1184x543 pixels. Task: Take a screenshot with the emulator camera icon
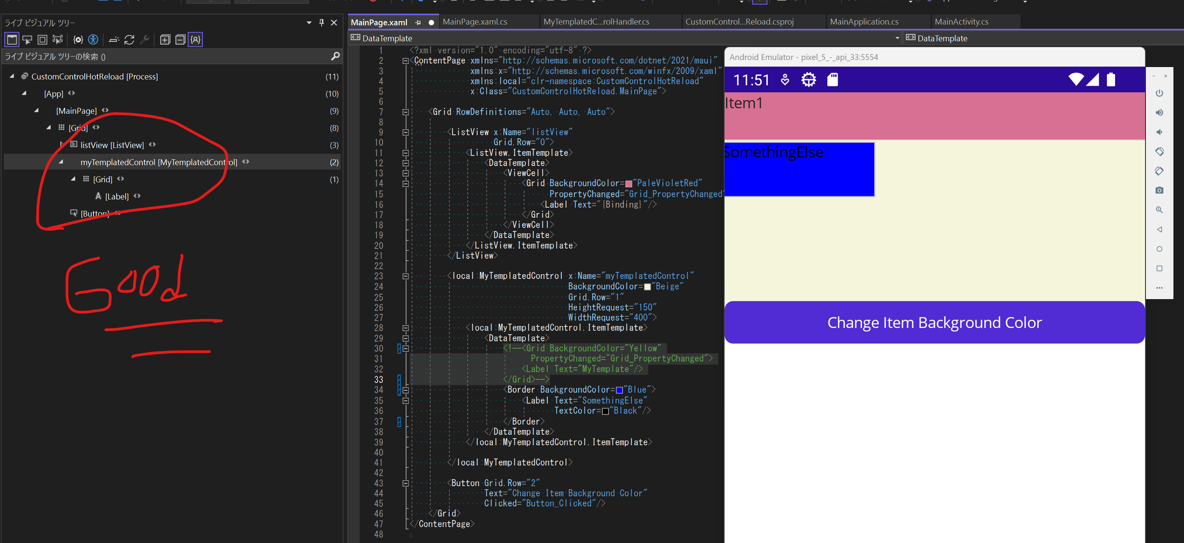1159,190
